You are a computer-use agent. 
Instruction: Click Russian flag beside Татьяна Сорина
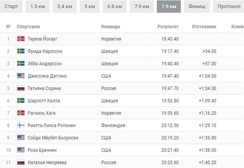21,88
